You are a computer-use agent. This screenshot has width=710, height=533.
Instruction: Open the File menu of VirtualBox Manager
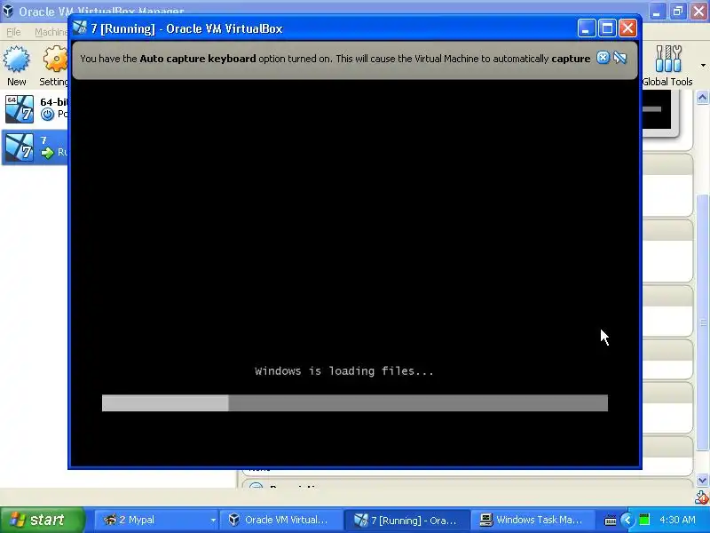click(13, 32)
